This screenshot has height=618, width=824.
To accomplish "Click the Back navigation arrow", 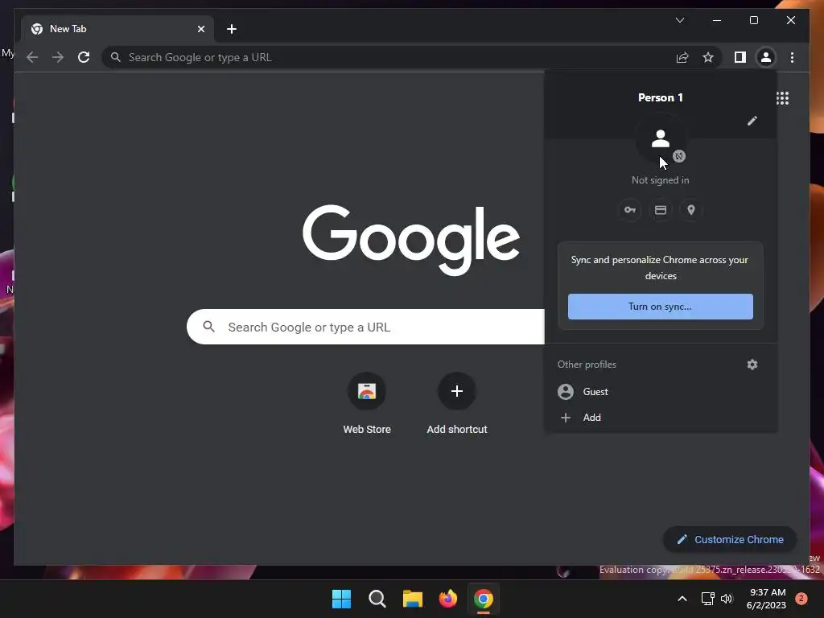I will tap(32, 57).
